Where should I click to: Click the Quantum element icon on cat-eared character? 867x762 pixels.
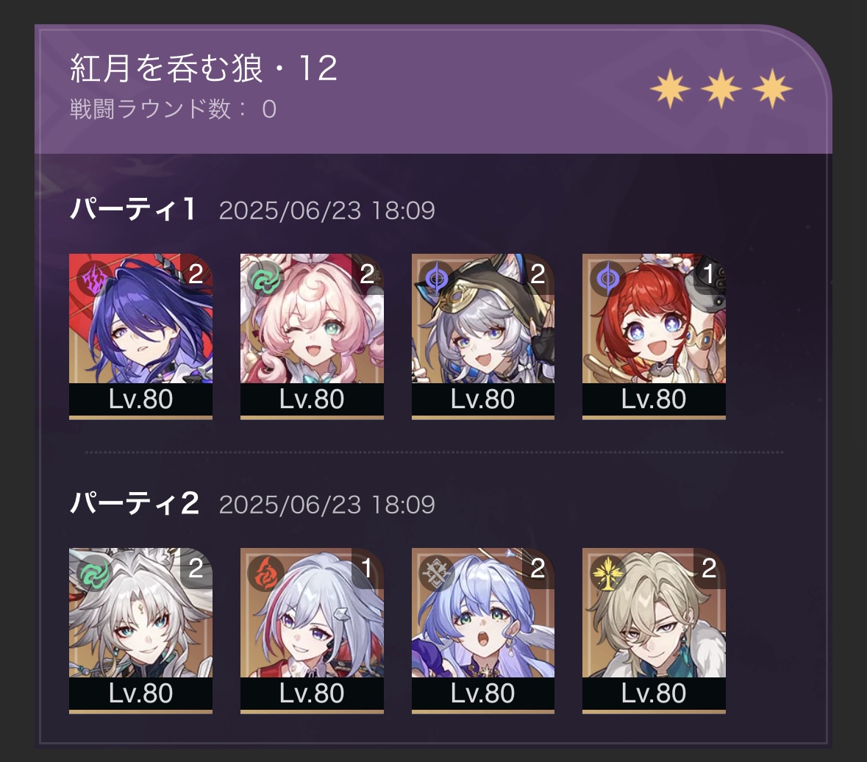click(x=437, y=279)
